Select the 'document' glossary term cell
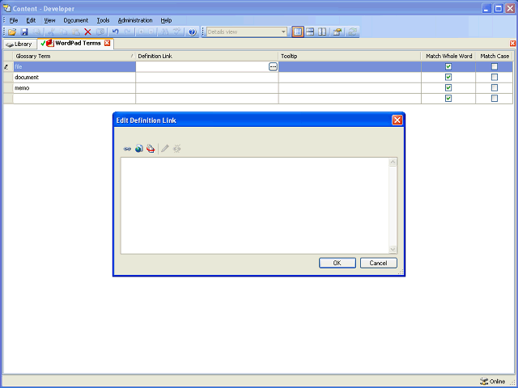518x388 pixels. [x=74, y=78]
